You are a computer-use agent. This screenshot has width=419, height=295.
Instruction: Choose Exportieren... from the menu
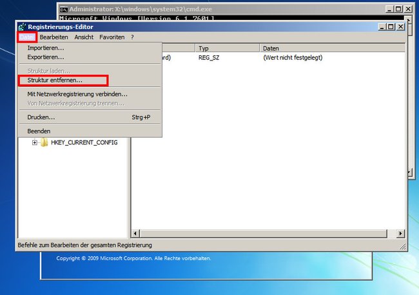(x=90, y=57)
